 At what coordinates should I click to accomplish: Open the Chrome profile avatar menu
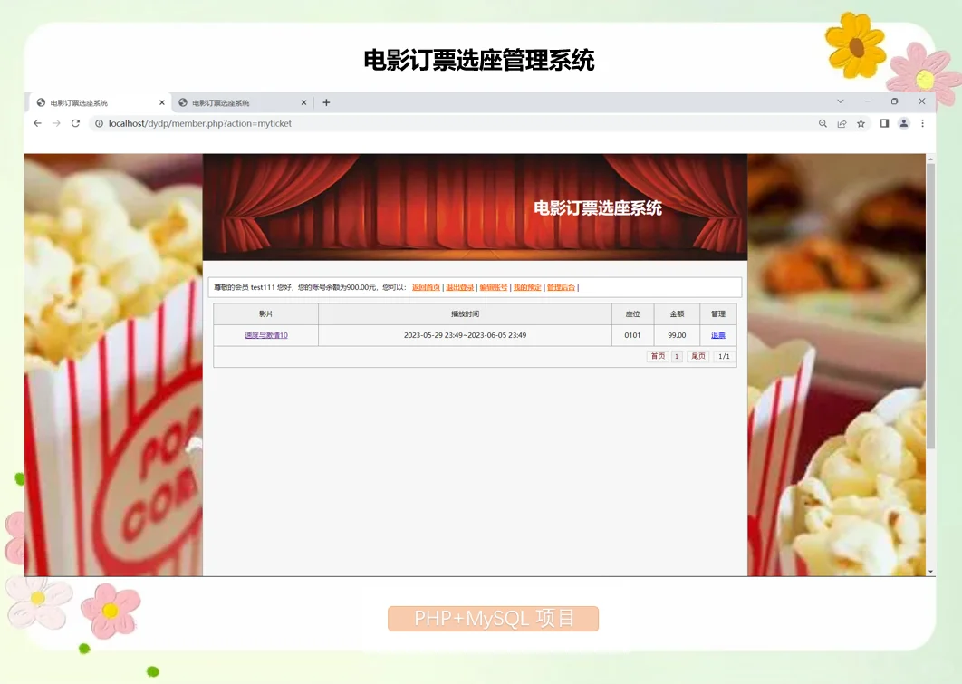pyautogui.click(x=903, y=123)
